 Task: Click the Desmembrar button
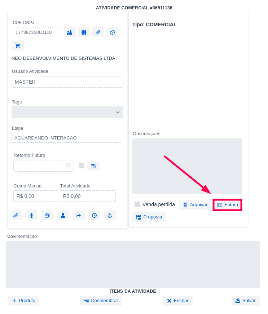101,301
